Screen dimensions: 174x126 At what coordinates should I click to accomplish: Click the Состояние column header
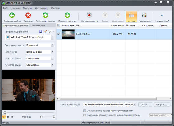click(147, 25)
